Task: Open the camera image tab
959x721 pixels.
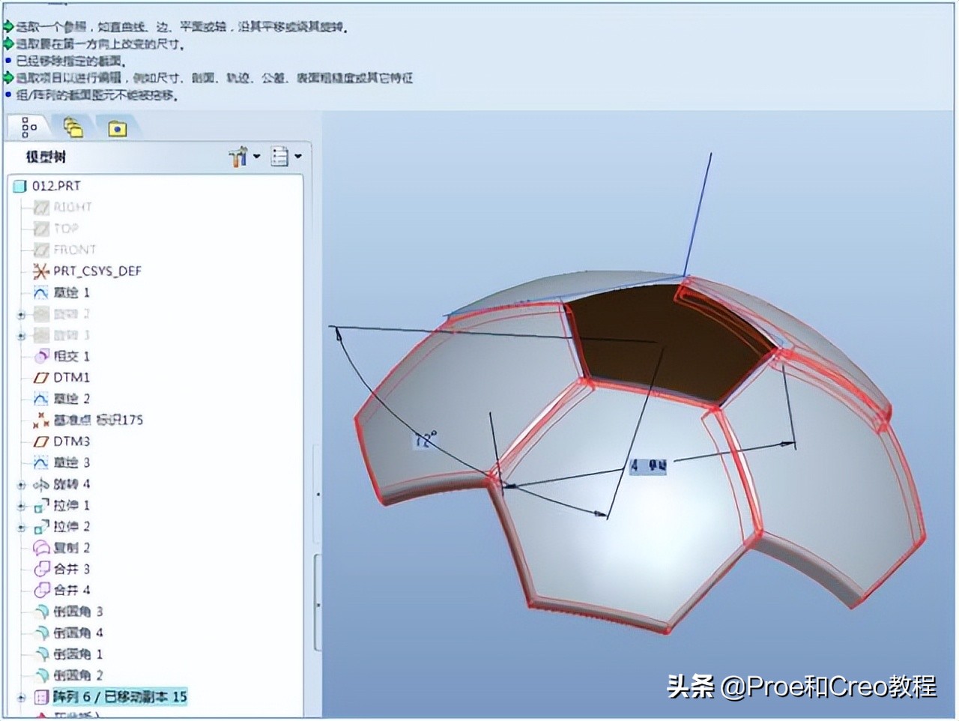Action: (117, 128)
